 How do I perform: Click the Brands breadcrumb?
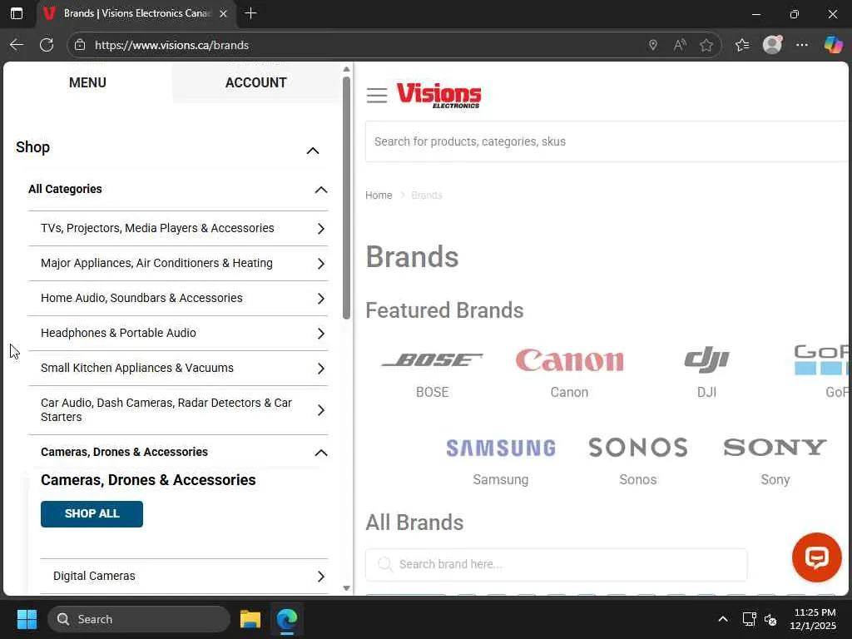pyautogui.click(x=427, y=195)
